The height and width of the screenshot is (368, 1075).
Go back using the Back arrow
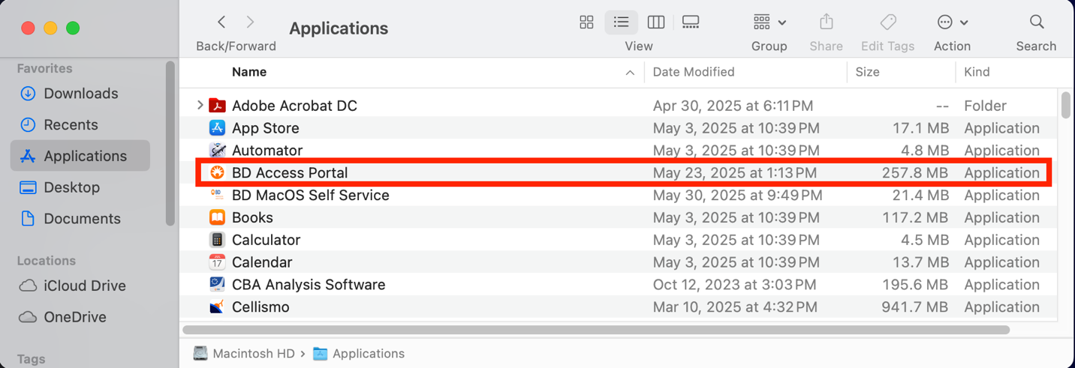point(221,22)
